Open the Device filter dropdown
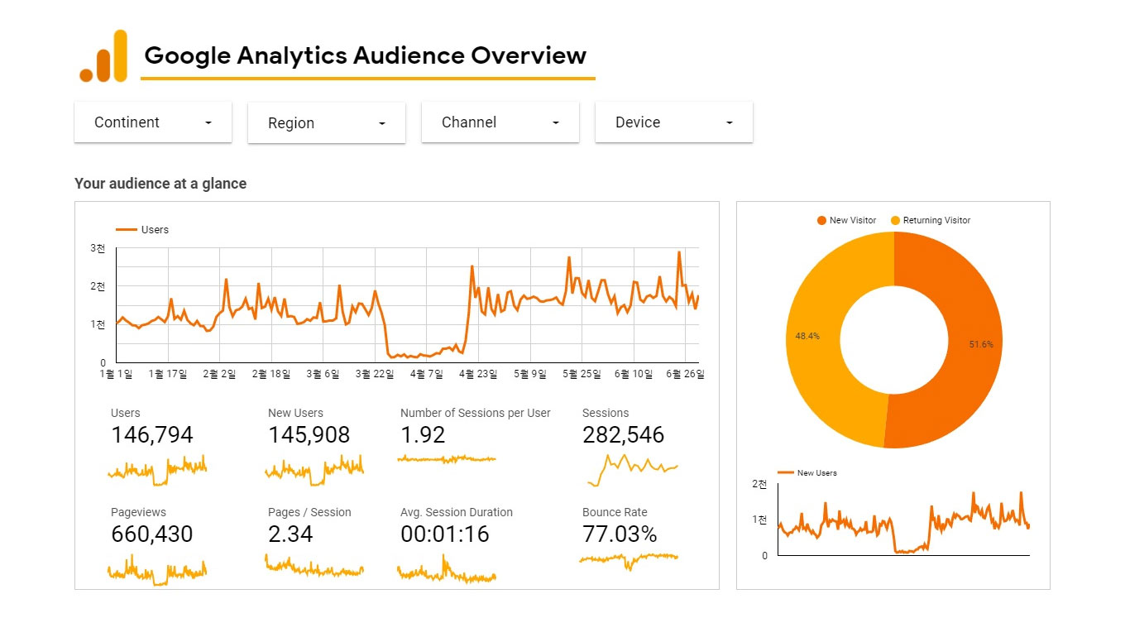 pos(674,122)
